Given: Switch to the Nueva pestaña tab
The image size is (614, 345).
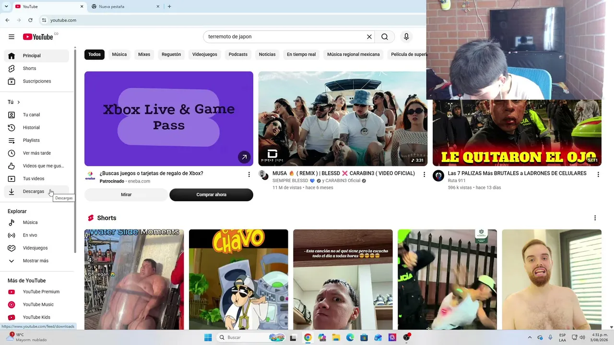Looking at the screenshot, I should point(126,7).
